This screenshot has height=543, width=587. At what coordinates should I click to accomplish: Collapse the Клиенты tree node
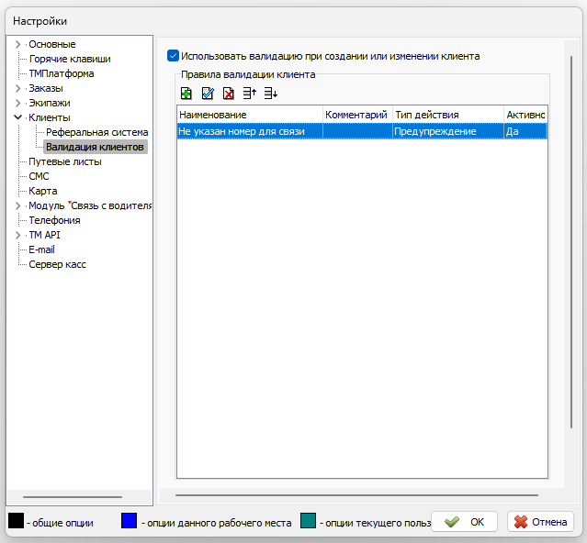(x=17, y=117)
